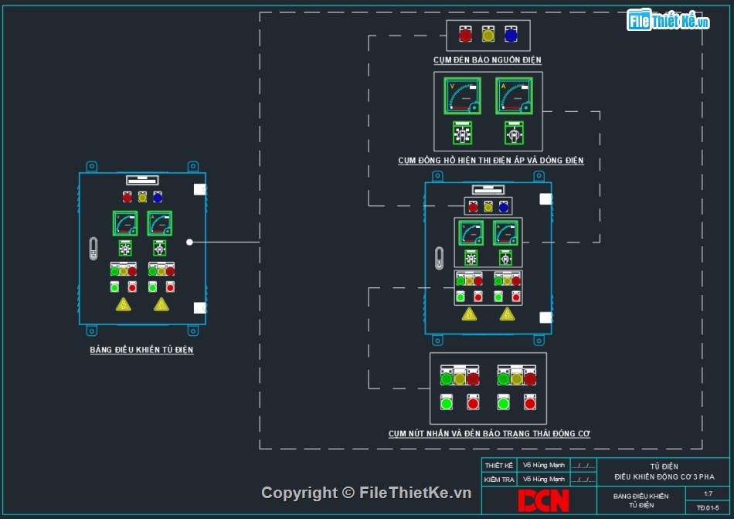
Task: Click the 'KIỂM TRA' cell in title block
Action: coord(499,479)
